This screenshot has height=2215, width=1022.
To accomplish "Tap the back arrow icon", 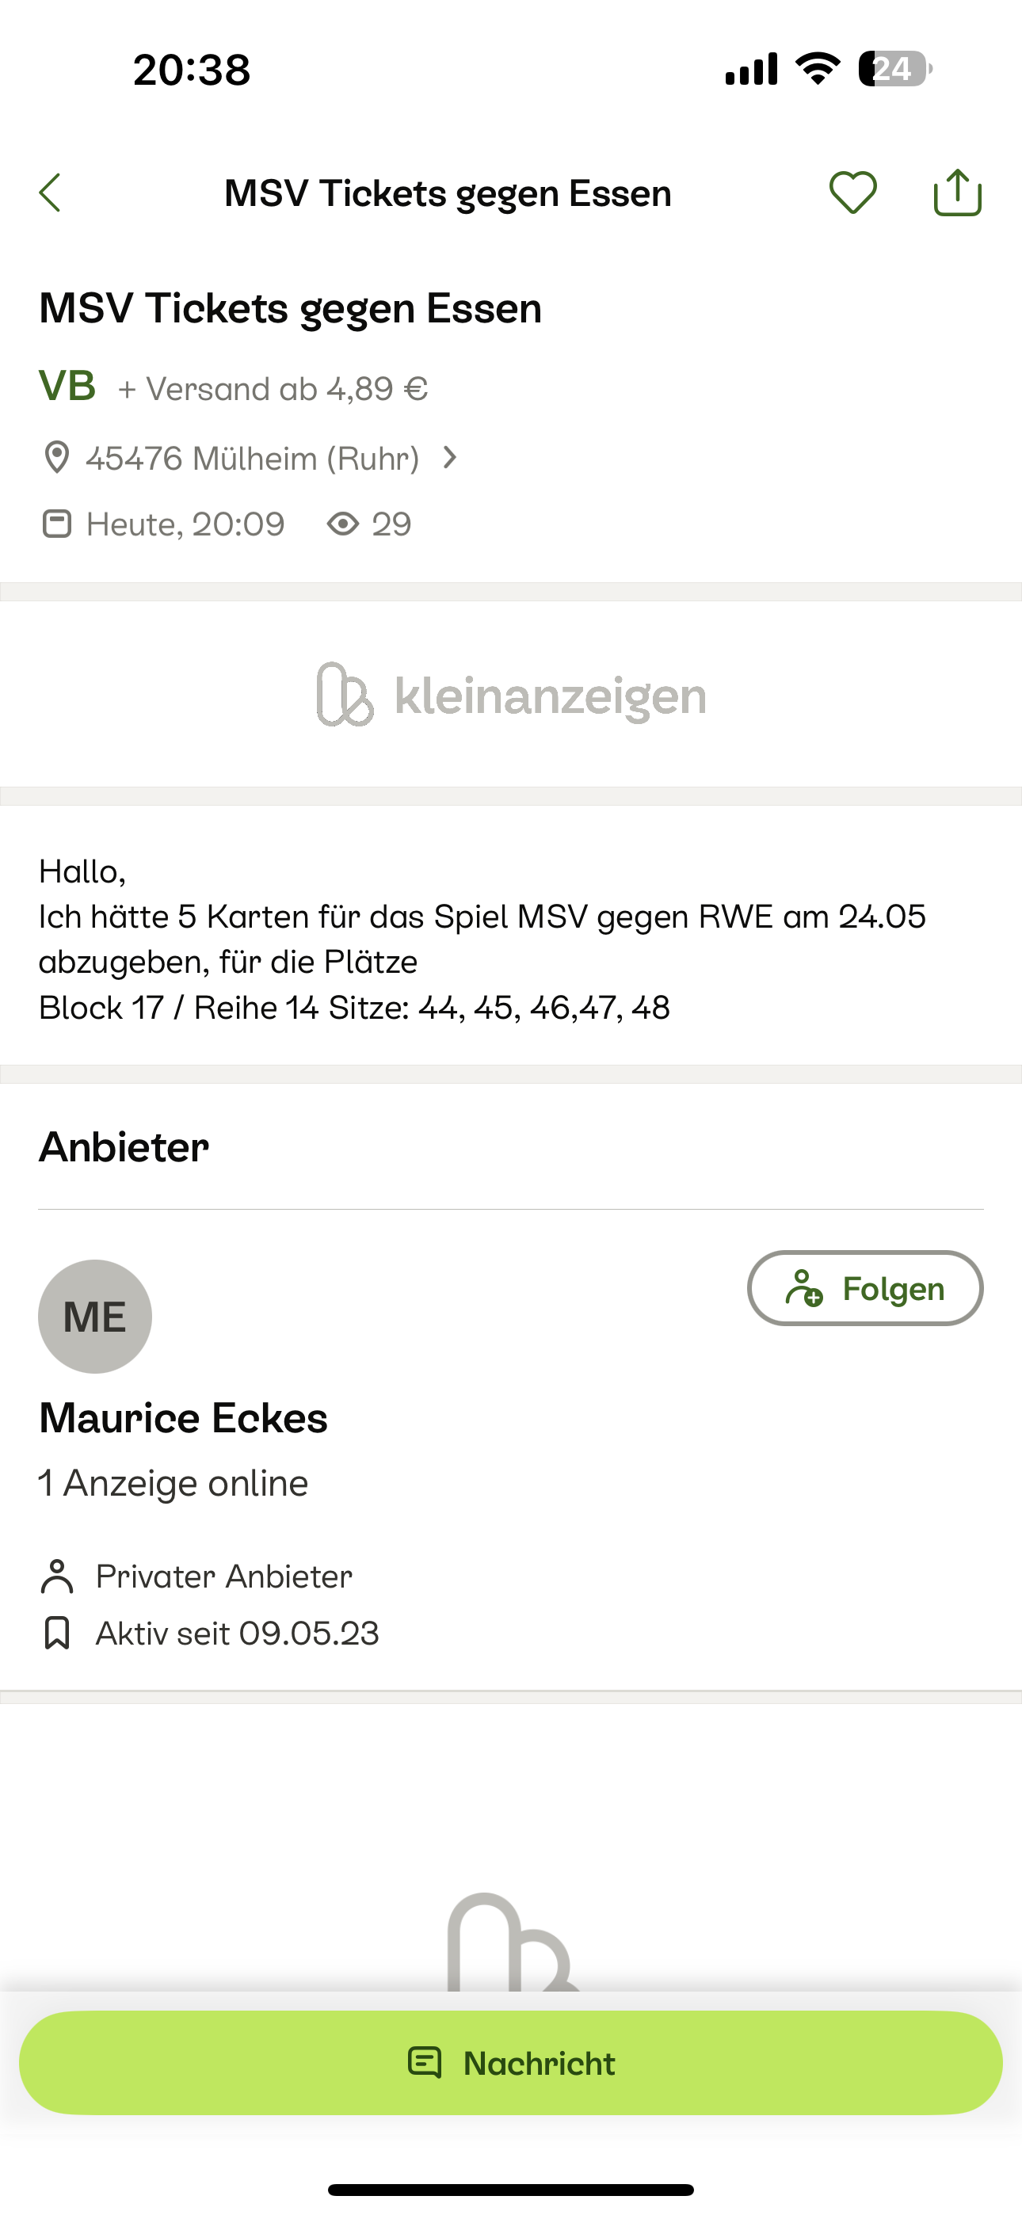I will (50, 193).
